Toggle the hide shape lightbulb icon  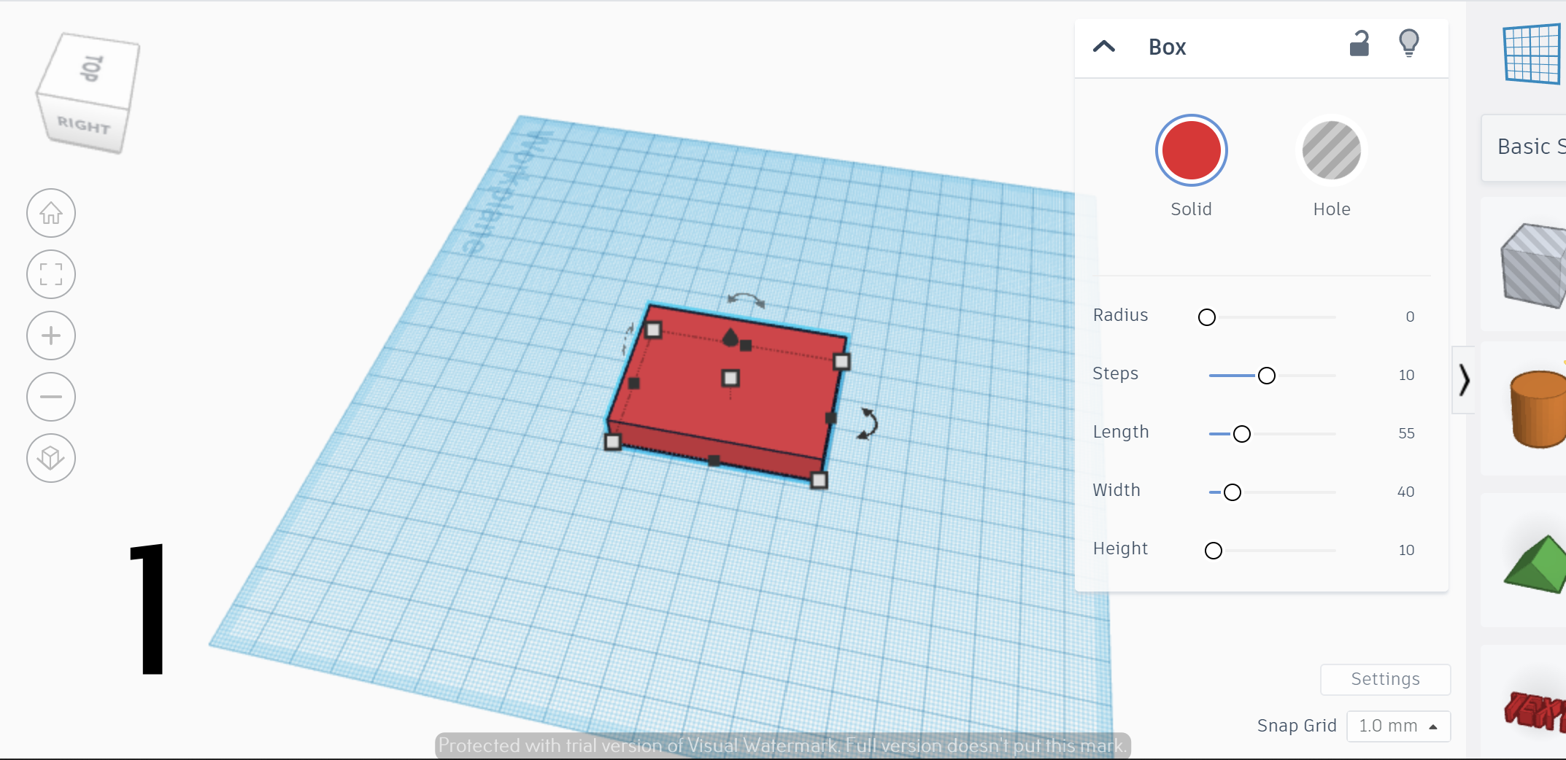(1409, 43)
